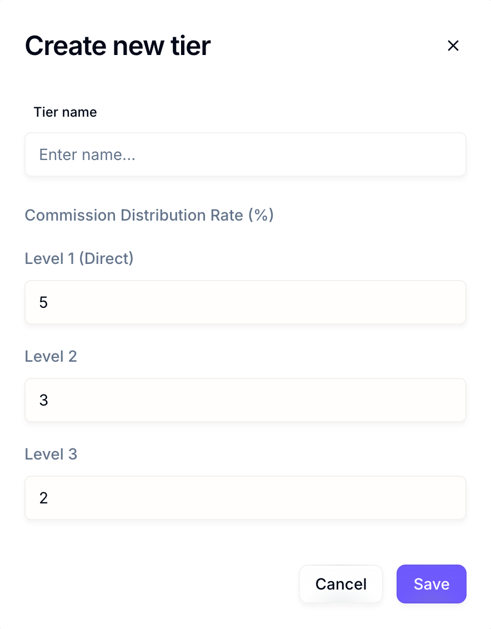491x629 pixels.
Task: Select the field containing value 5
Action: pyautogui.click(x=245, y=302)
